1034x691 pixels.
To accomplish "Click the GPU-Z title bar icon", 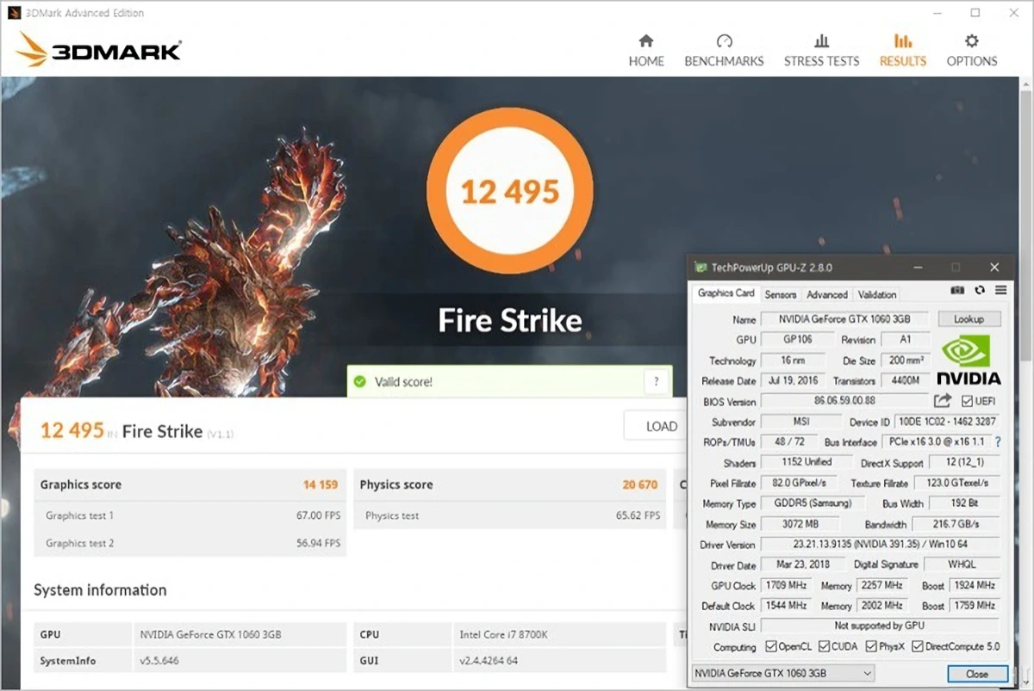I will (x=701, y=268).
